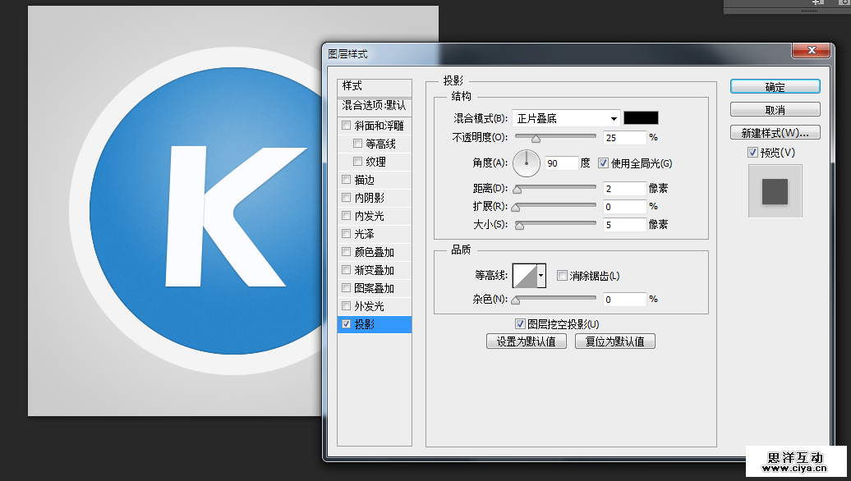Expand the contour dropdown arrow

541,276
